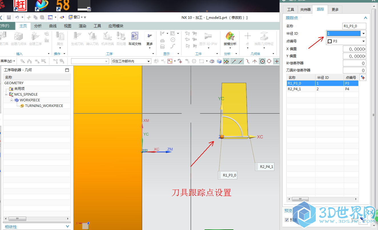Click the polygon selection icon in selection bar
378x230 pixels.
point(194,61)
